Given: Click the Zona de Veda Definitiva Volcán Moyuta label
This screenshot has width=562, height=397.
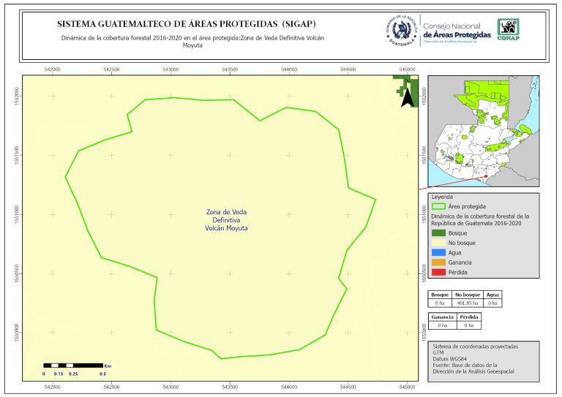Looking at the screenshot, I should [x=227, y=220].
